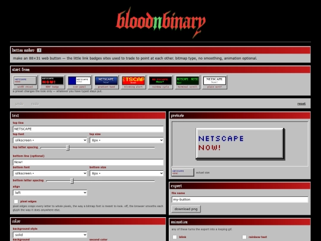Choose the rainbow cycle preset
Viewport: 321px width, 241px height.
[x=160, y=82]
